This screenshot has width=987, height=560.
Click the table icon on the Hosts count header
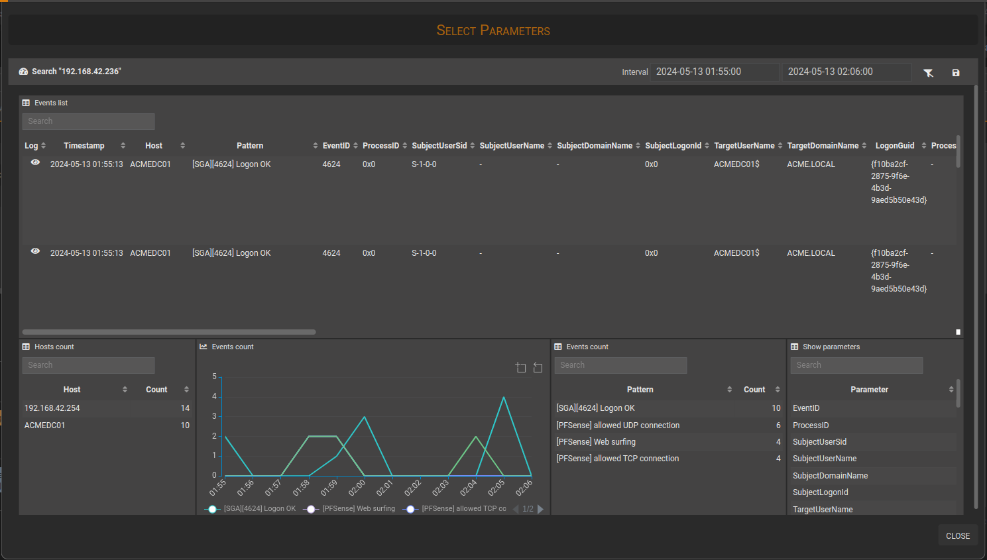coord(26,346)
